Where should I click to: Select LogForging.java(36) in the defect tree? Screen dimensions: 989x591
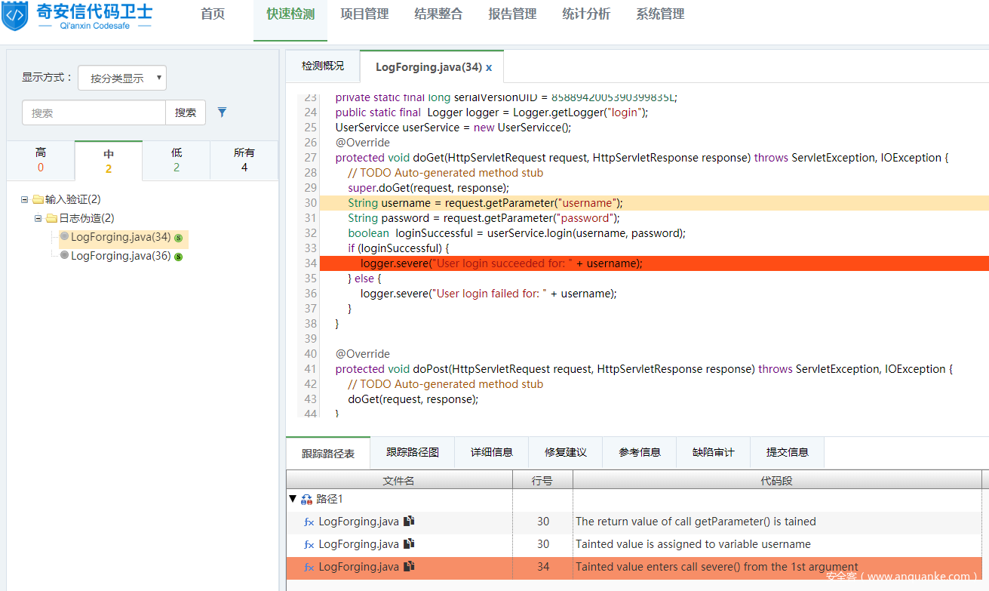pos(121,256)
